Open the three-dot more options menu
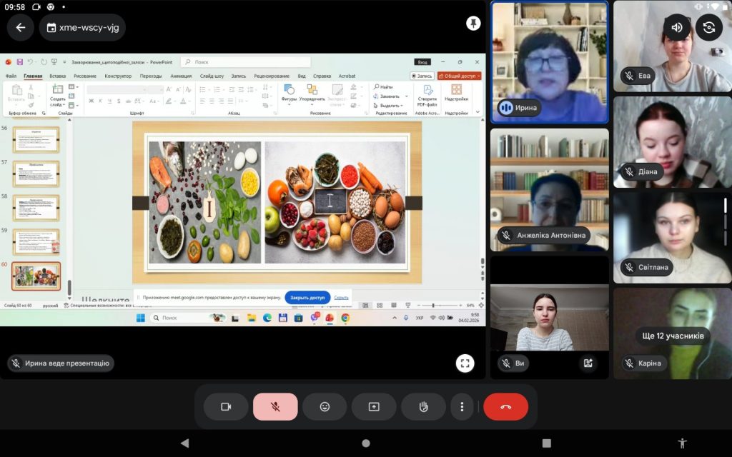732x457 pixels. click(462, 406)
